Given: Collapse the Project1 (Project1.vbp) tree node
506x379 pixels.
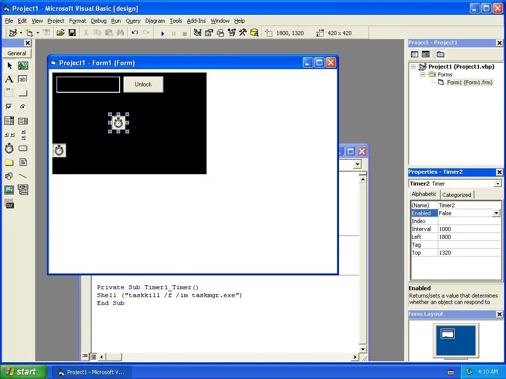Looking at the screenshot, I should click(x=414, y=67).
